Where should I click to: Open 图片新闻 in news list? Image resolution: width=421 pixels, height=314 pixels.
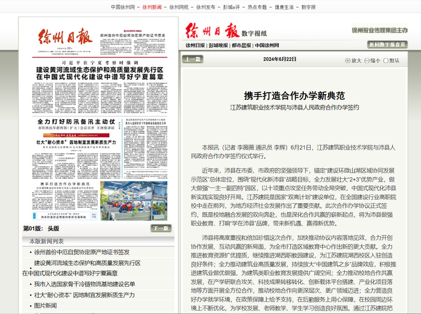click(45, 305)
